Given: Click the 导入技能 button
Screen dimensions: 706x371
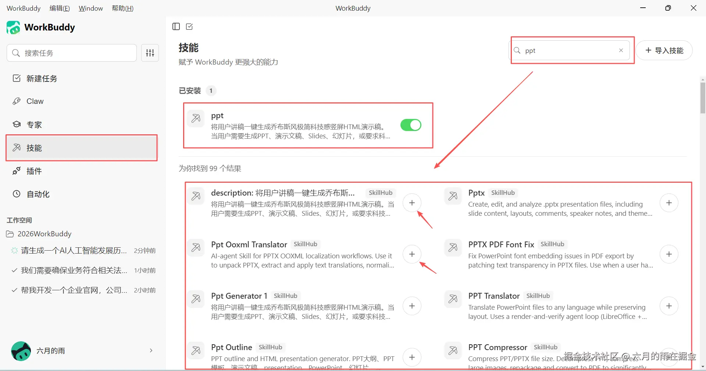Looking at the screenshot, I should click(664, 50).
